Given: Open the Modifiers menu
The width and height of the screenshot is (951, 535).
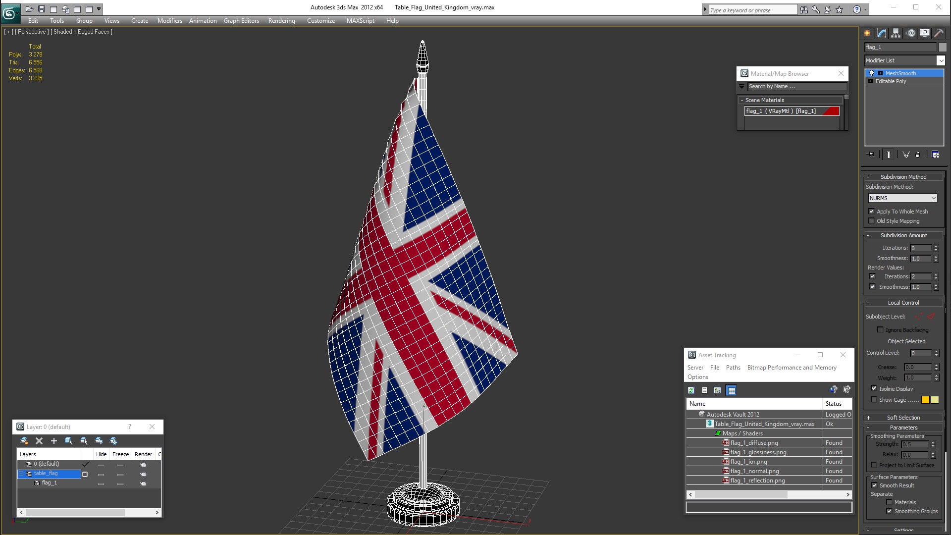Looking at the screenshot, I should point(169,21).
